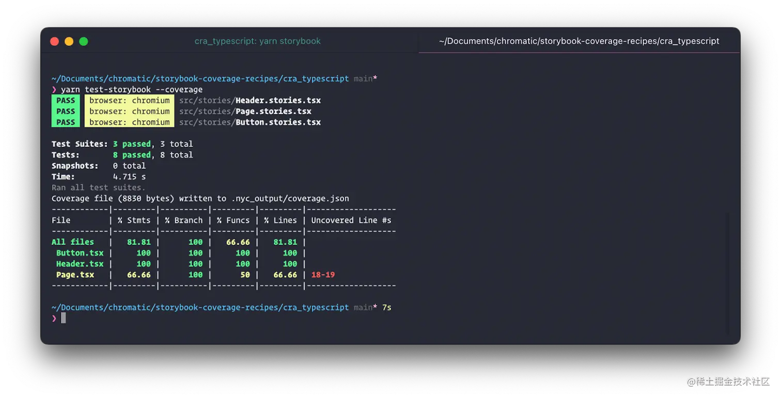The image size is (781, 398).
Task: Click the bottom prompt directory path
Action: pos(200,307)
